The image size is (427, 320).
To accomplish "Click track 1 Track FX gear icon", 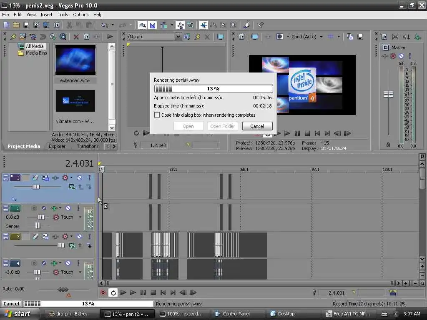I will point(65,177).
